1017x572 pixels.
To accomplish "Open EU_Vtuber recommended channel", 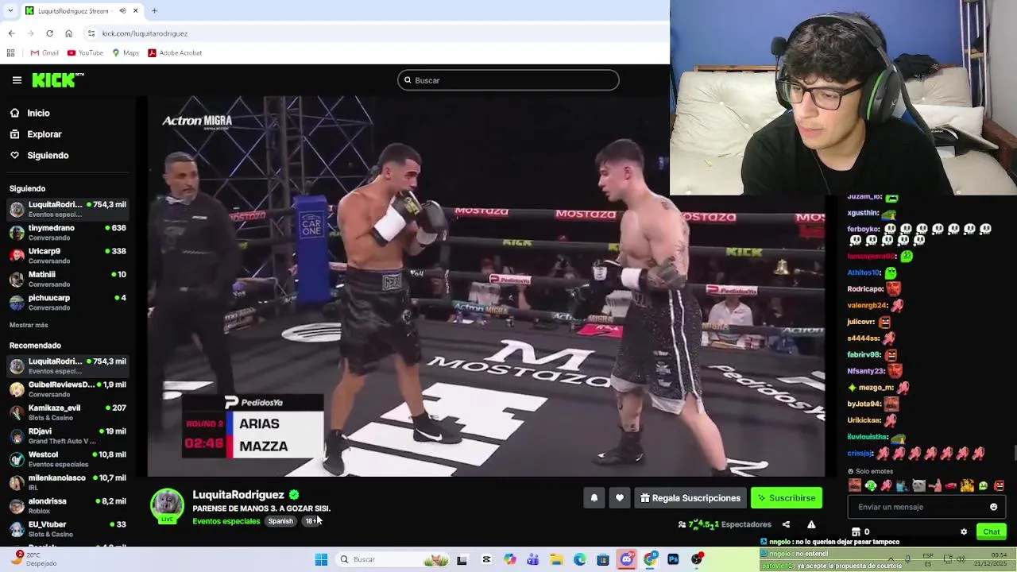I will 68,529.
